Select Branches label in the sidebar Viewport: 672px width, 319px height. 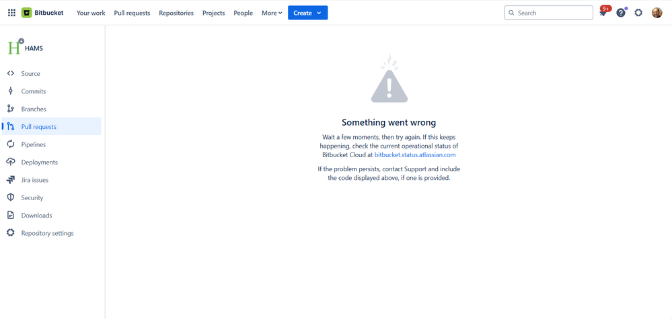pos(34,109)
